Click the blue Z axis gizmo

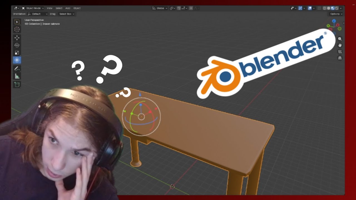[334, 21]
